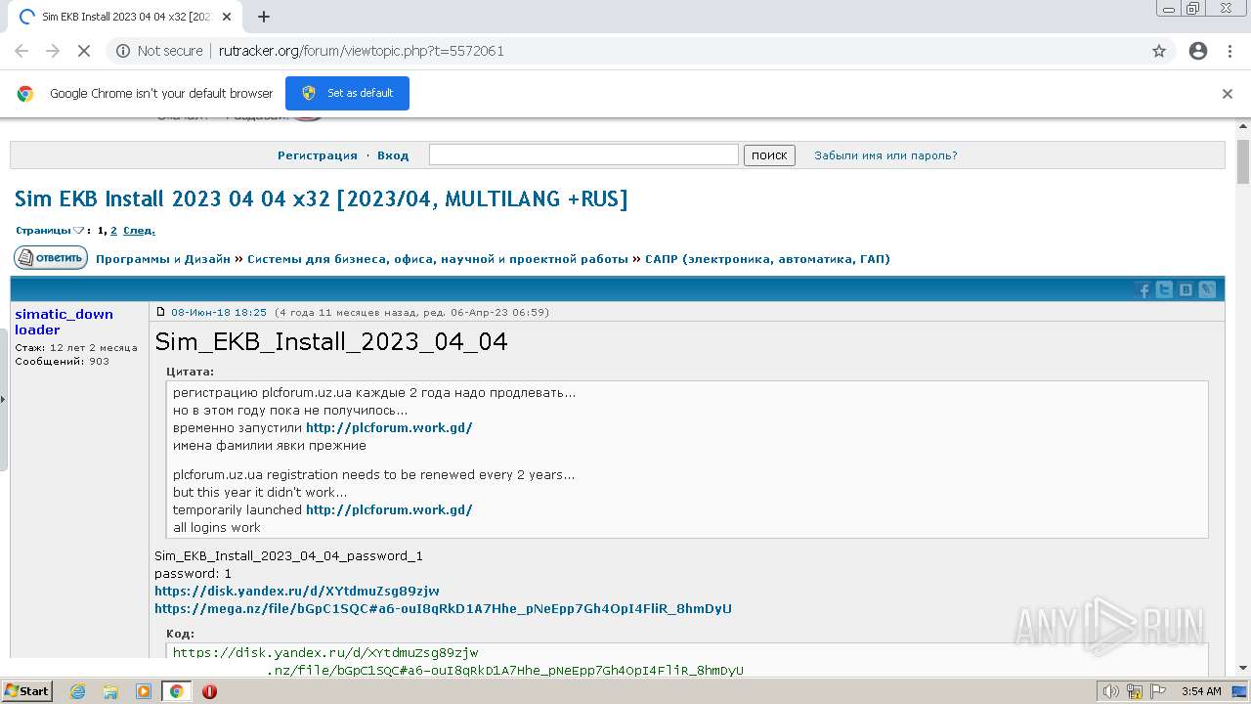
Task: Open the second plcforum.work.gd link
Action: (389, 510)
